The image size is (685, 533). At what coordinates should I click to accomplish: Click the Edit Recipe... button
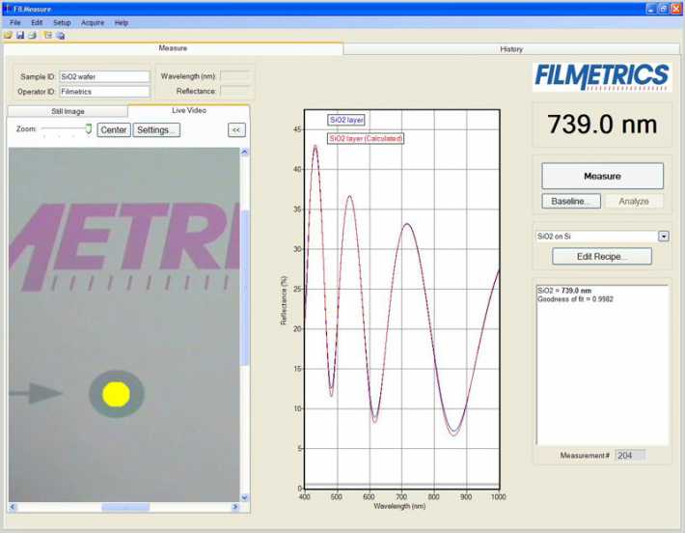pos(601,257)
